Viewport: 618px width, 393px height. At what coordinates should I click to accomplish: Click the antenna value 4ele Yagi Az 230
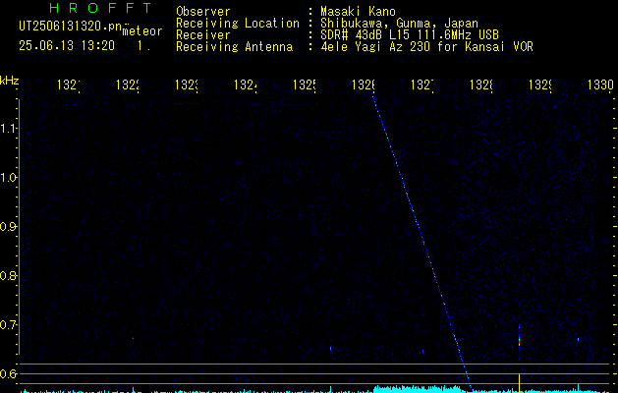point(374,47)
